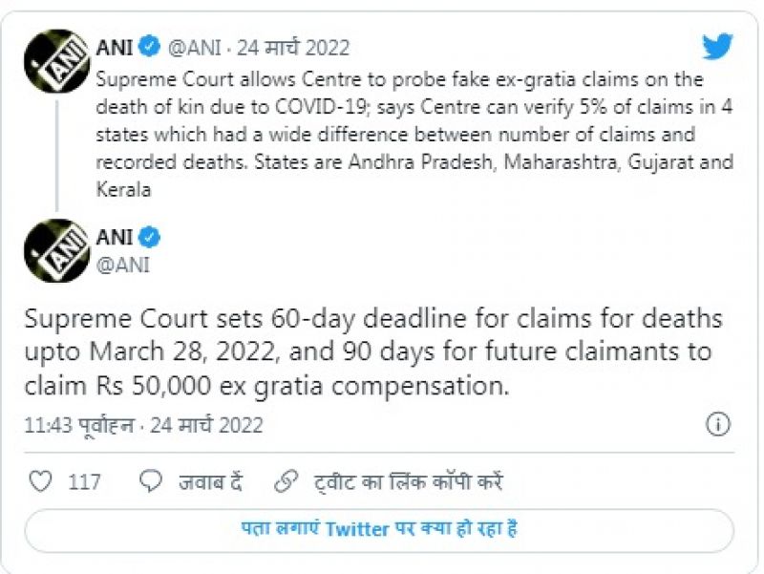Open the 11:43 पूर्वाह्न timestamp link

click(x=143, y=425)
